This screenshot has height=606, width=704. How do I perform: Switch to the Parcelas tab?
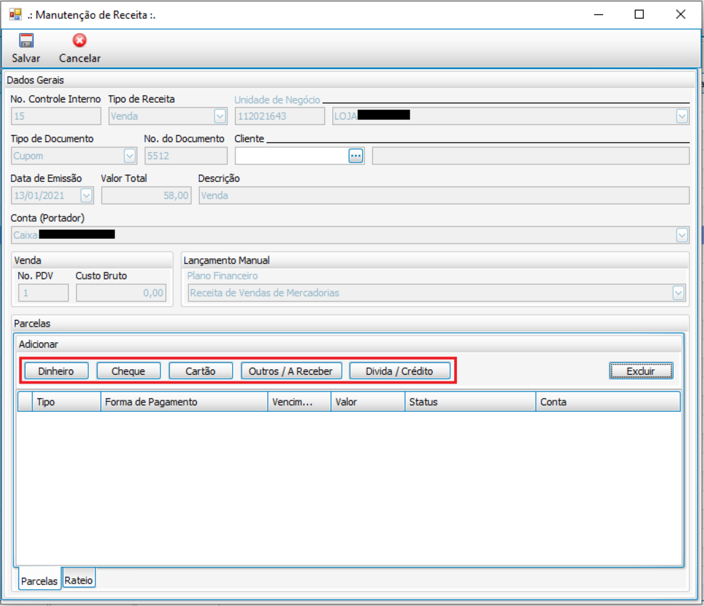coord(39,580)
